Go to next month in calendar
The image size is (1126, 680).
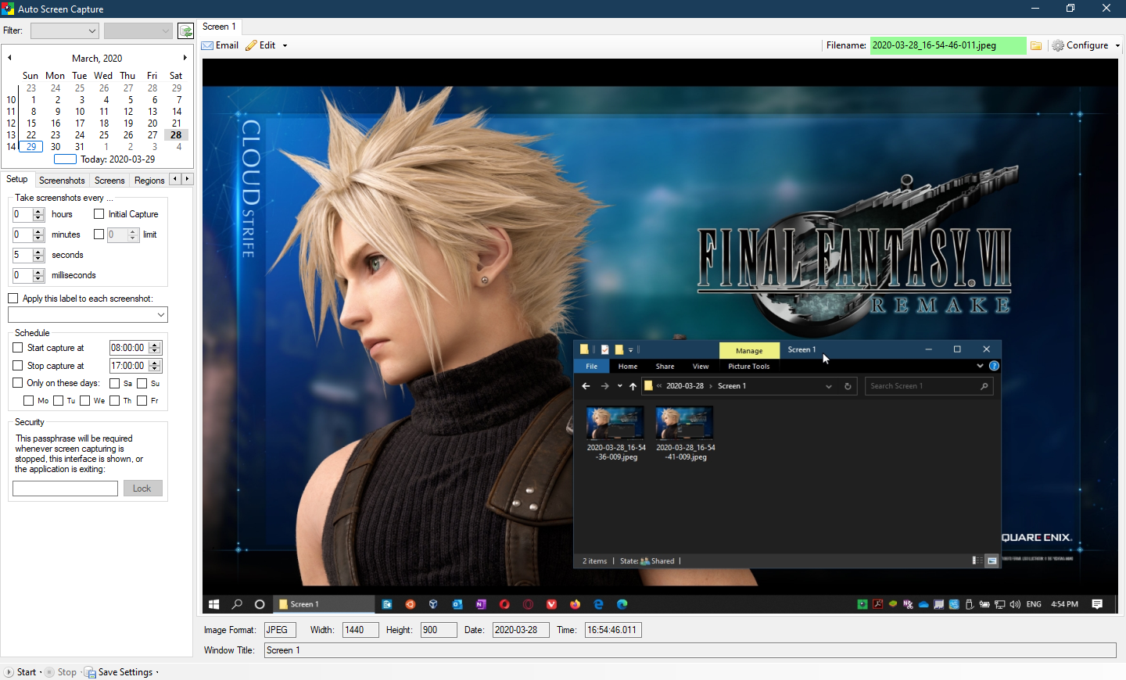[x=185, y=58]
